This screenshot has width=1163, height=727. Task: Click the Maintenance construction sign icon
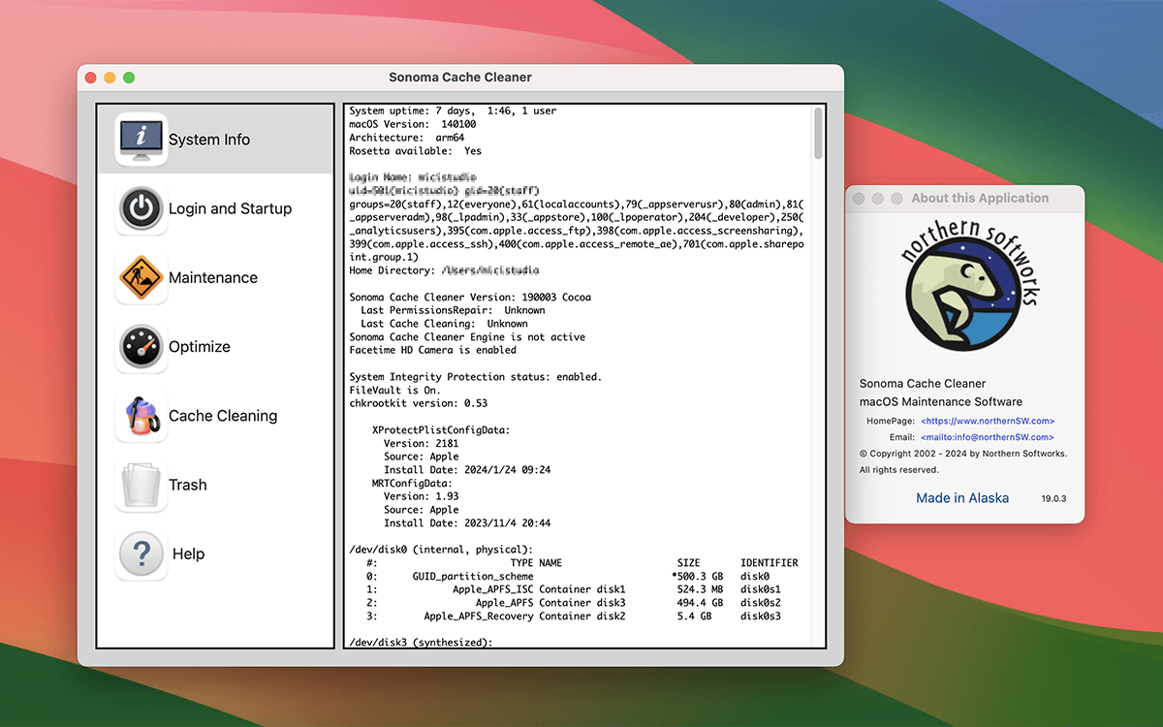tap(141, 278)
